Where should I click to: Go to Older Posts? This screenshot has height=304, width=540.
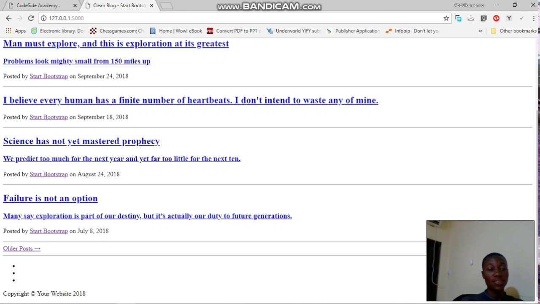click(22, 249)
